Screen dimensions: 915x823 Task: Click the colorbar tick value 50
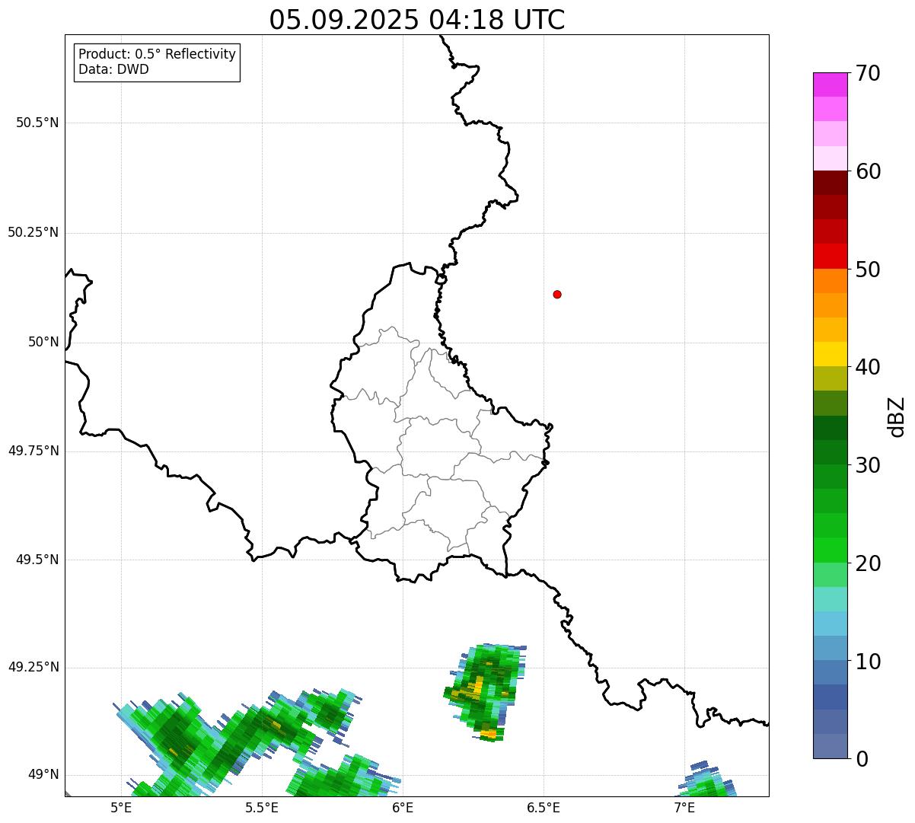868,270
